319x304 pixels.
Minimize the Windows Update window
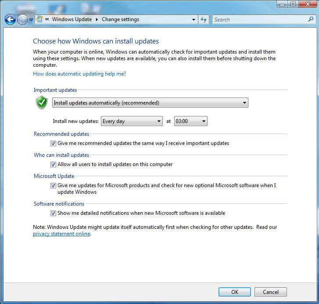(x=282, y=4)
